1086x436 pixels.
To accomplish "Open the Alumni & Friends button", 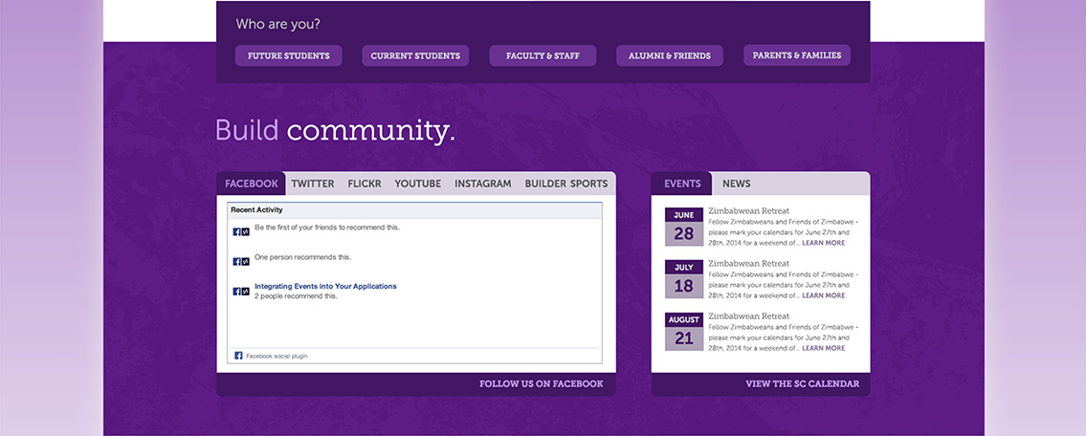I will click(x=670, y=56).
